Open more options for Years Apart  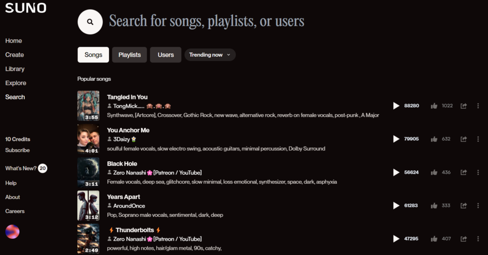[x=478, y=206]
